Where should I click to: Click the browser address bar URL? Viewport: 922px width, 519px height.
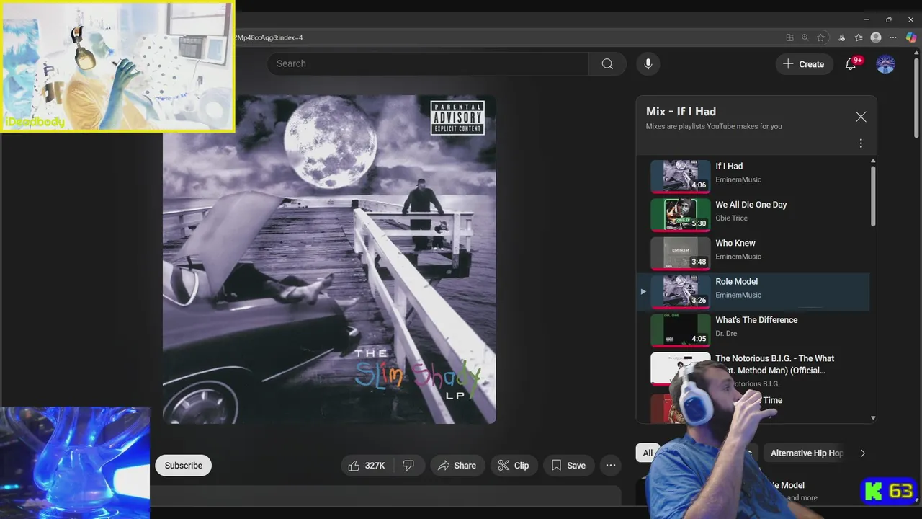click(268, 37)
